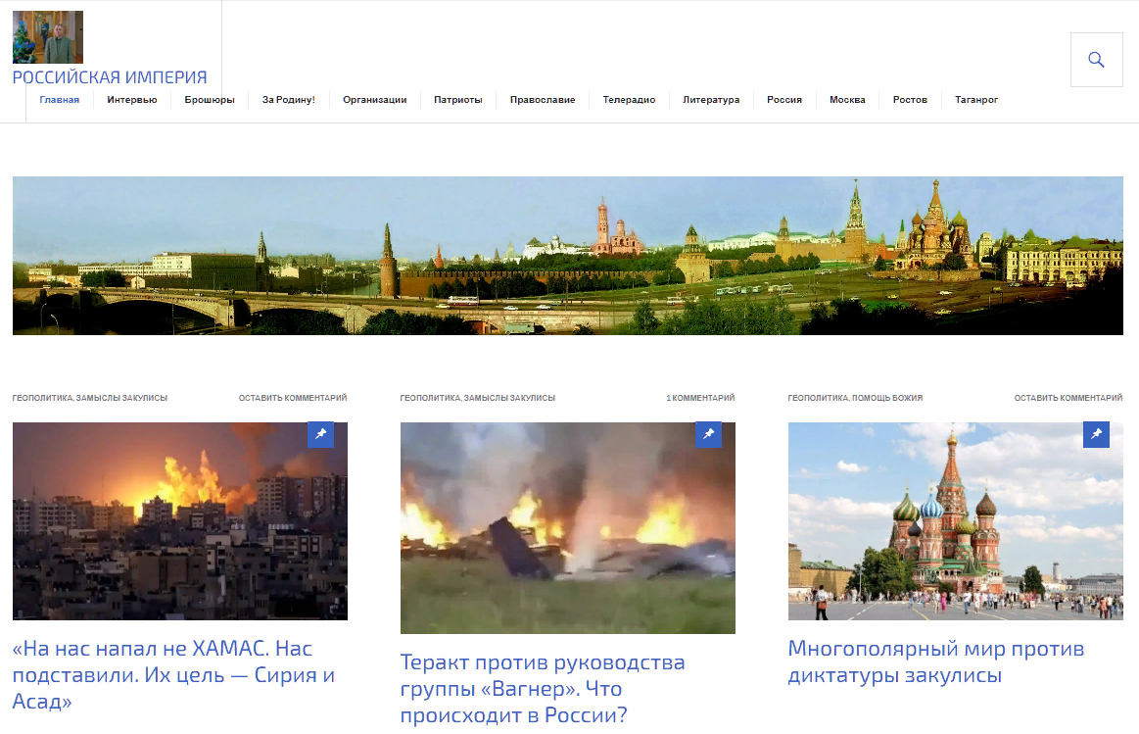
Task: Select the Москва menu item
Action: [x=848, y=100]
